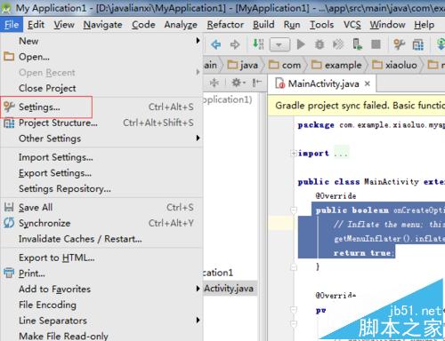Open the File menu
445x341 pixels.
(12, 25)
